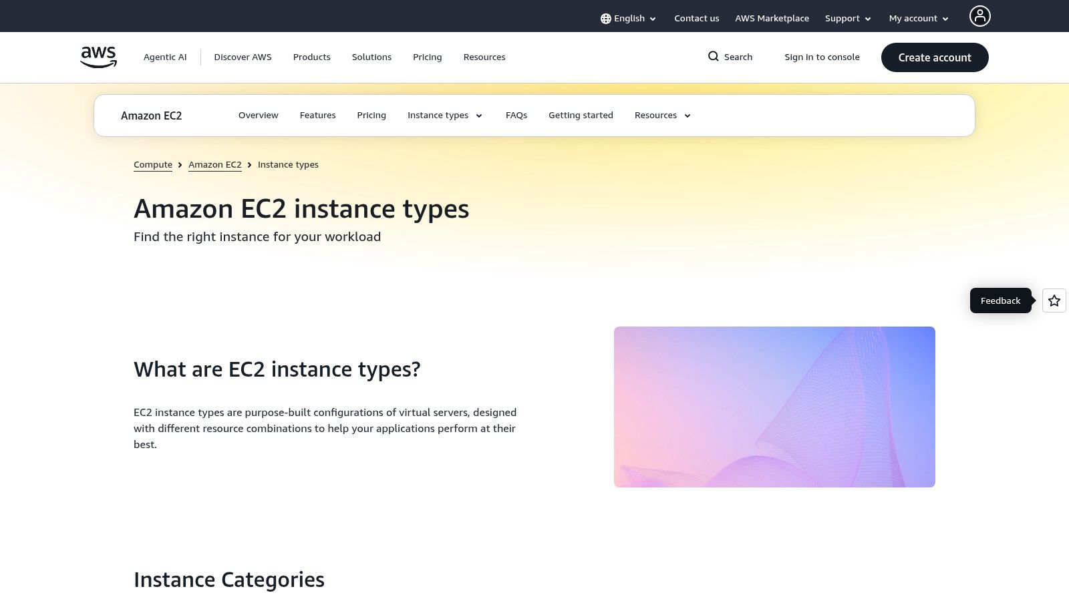Navigate to the Compute breadcrumb link
Viewport: 1069px width, 601px height.
pos(152,164)
